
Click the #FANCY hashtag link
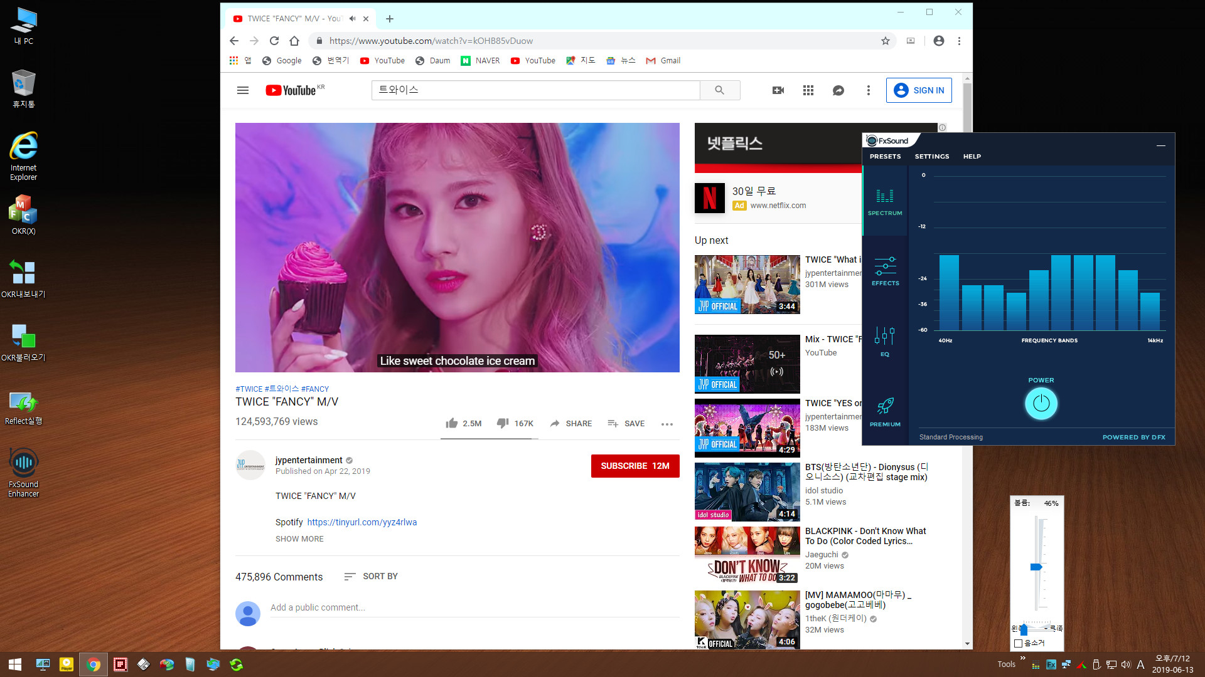(315, 389)
